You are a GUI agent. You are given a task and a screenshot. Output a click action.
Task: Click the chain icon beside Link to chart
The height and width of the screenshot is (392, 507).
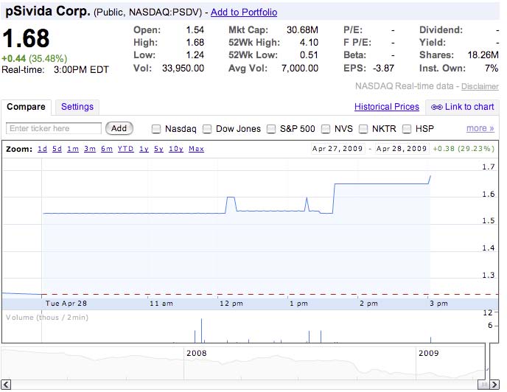click(436, 107)
